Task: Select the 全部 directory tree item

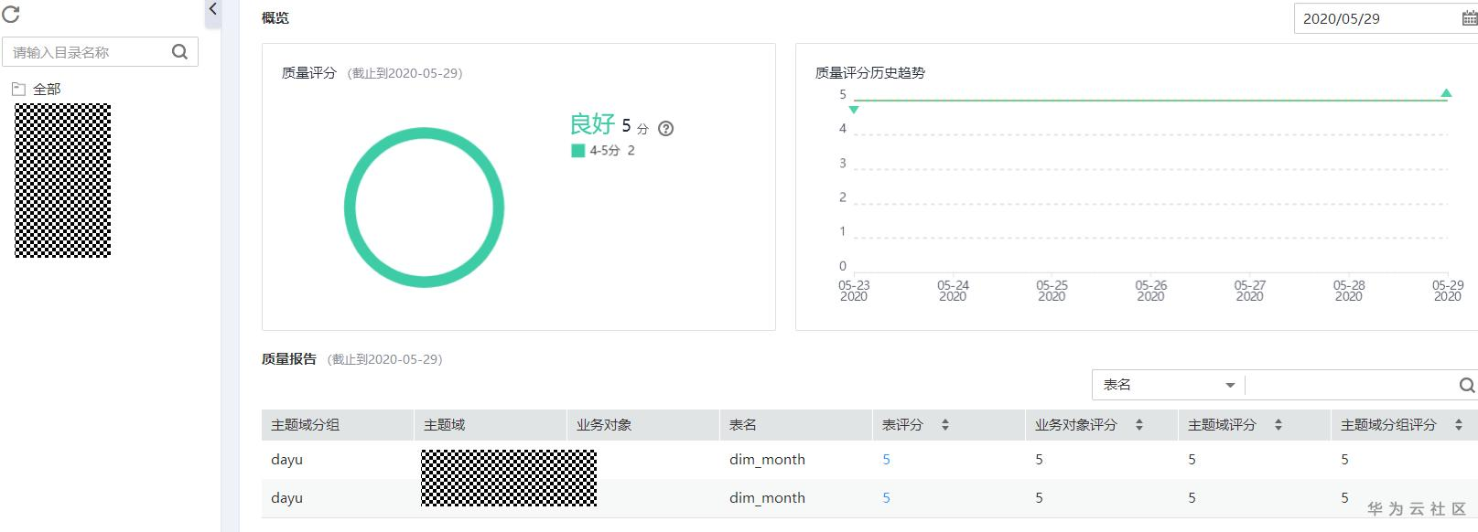Action: coord(47,89)
